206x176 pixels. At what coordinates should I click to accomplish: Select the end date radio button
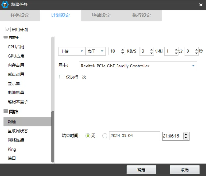click(x=105, y=136)
